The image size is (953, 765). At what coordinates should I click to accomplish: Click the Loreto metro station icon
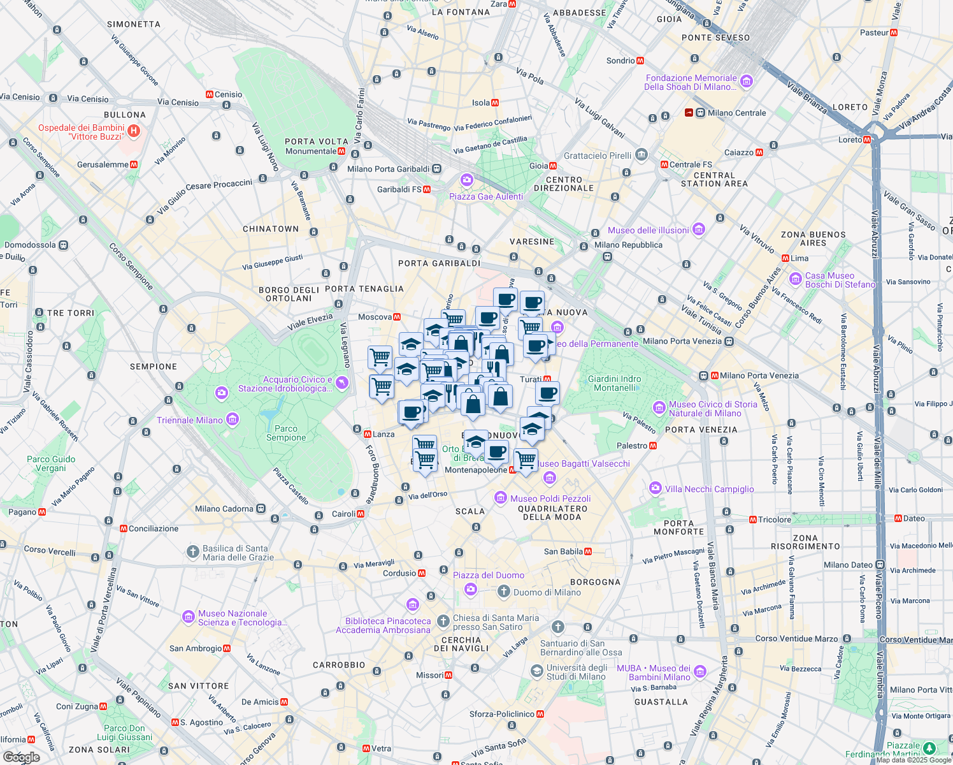[867, 140]
